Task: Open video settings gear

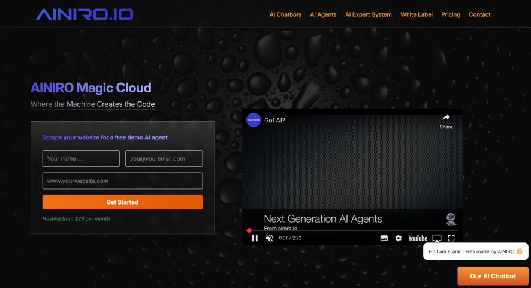Action: coord(399,238)
